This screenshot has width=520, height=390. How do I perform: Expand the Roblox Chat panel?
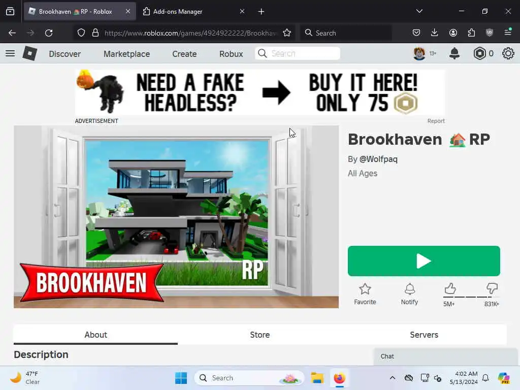point(446,356)
